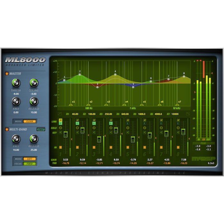
Task: Select EQ node 8 on the graph
Action: point(184,76)
